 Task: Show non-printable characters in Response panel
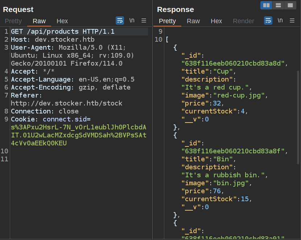pyautogui.click(x=280, y=21)
